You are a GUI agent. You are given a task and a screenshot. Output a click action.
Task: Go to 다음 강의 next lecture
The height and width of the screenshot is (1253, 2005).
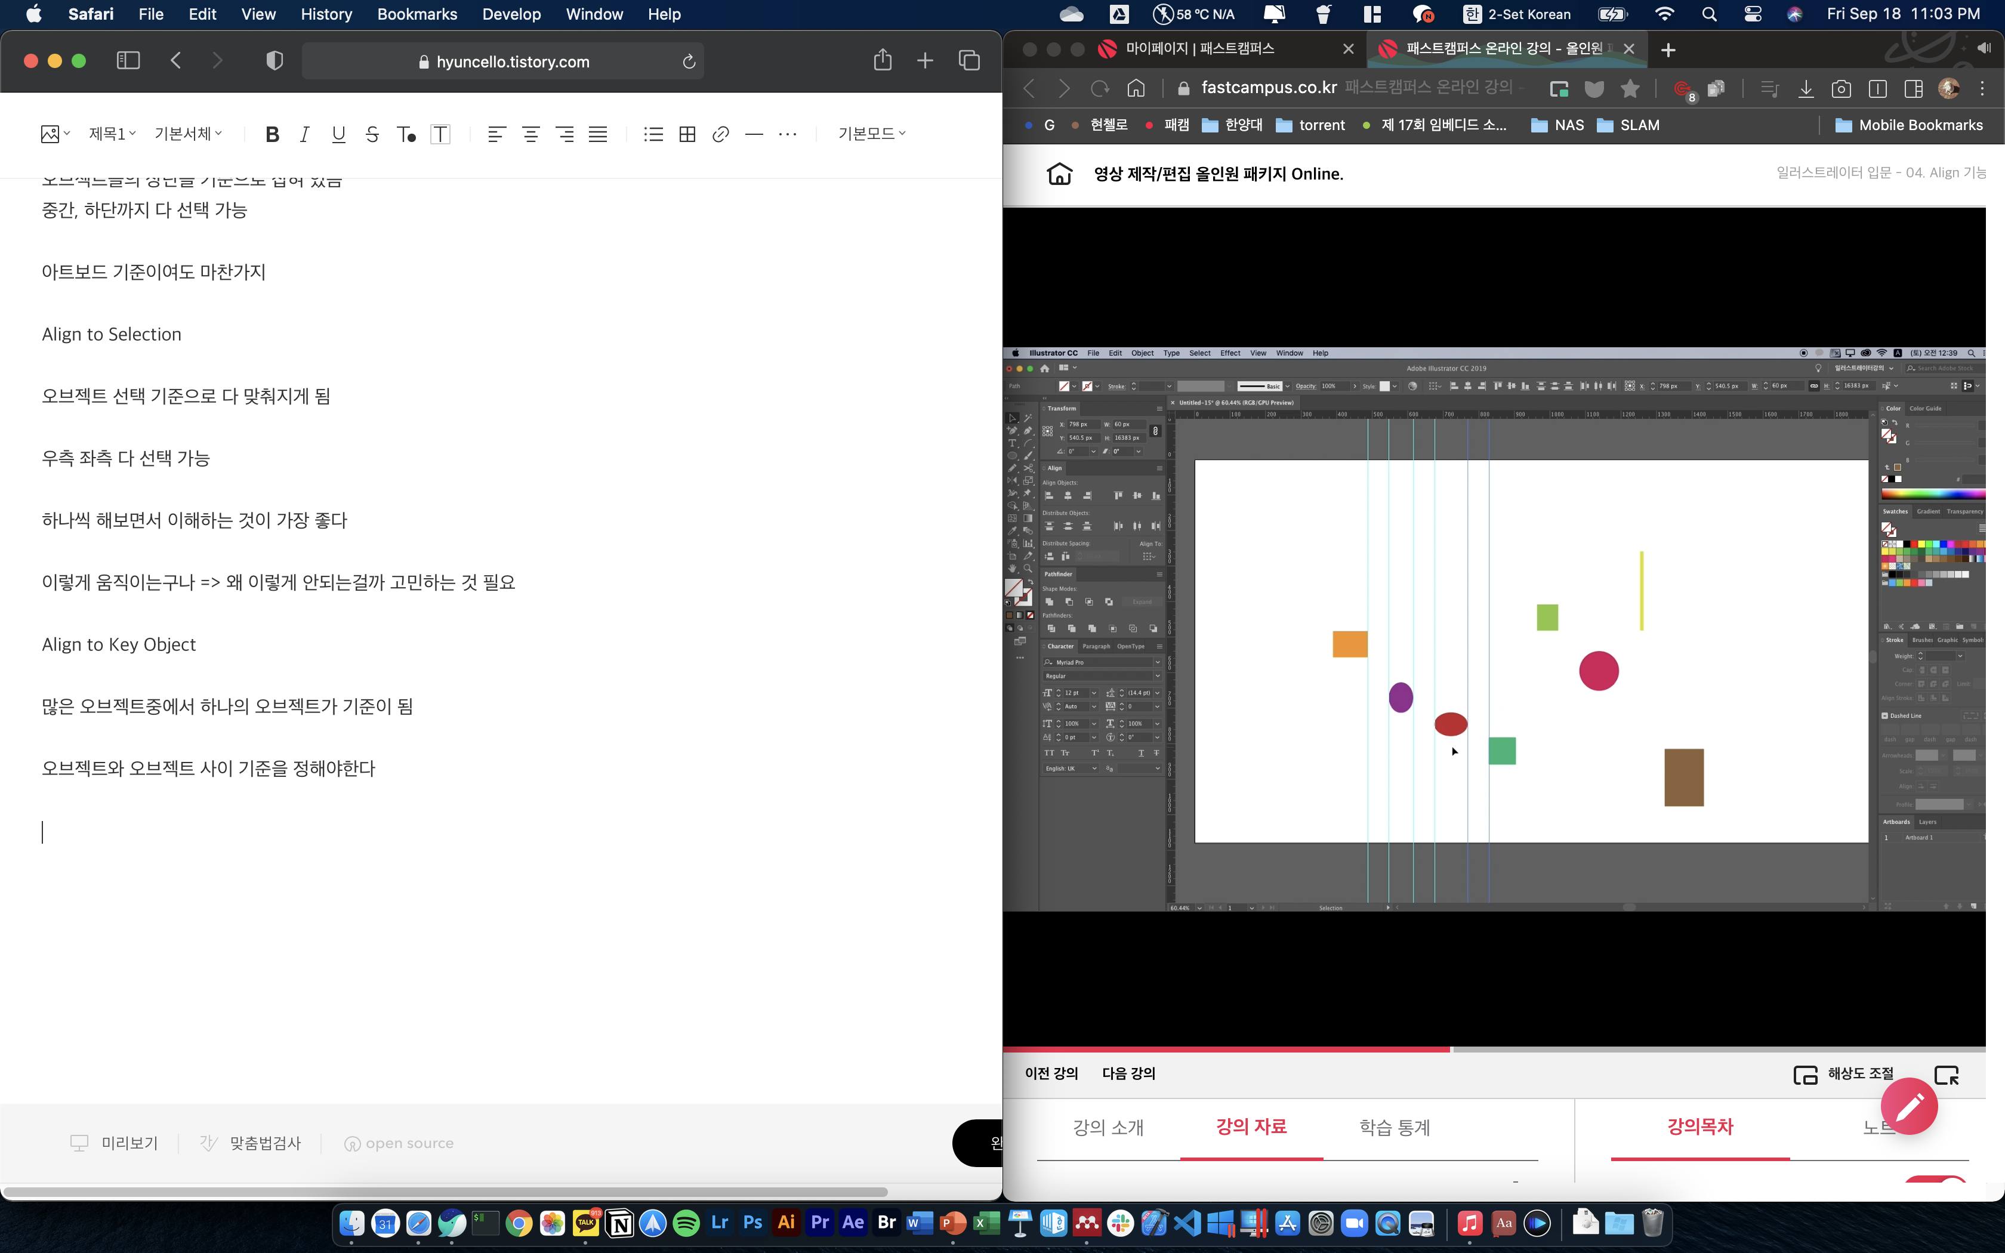pyautogui.click(x=1128, y=1073)
